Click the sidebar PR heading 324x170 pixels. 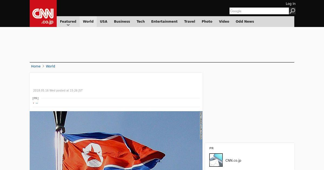[x=211, y=148]
